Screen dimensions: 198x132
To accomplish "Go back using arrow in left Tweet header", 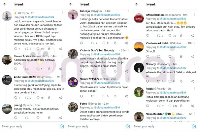I will pos(5,4).
